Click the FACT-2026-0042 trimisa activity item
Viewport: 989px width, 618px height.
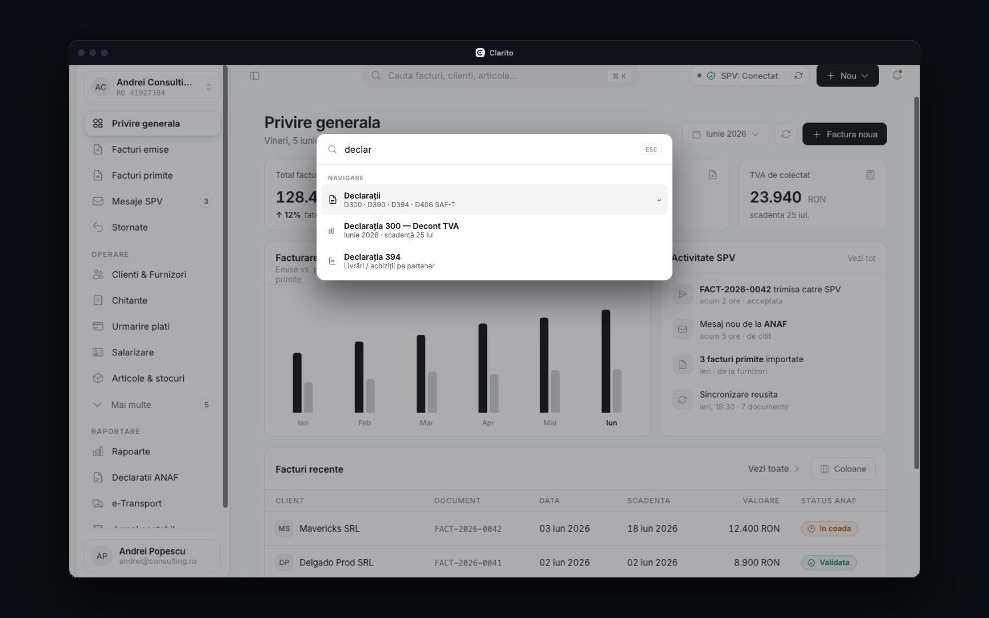pyautogui.click(x=773, y=295)
